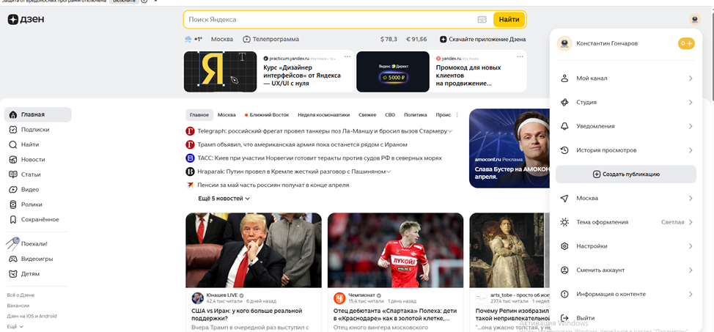Click the Тема оформления sun icon
714x332 pixels.
564,222
